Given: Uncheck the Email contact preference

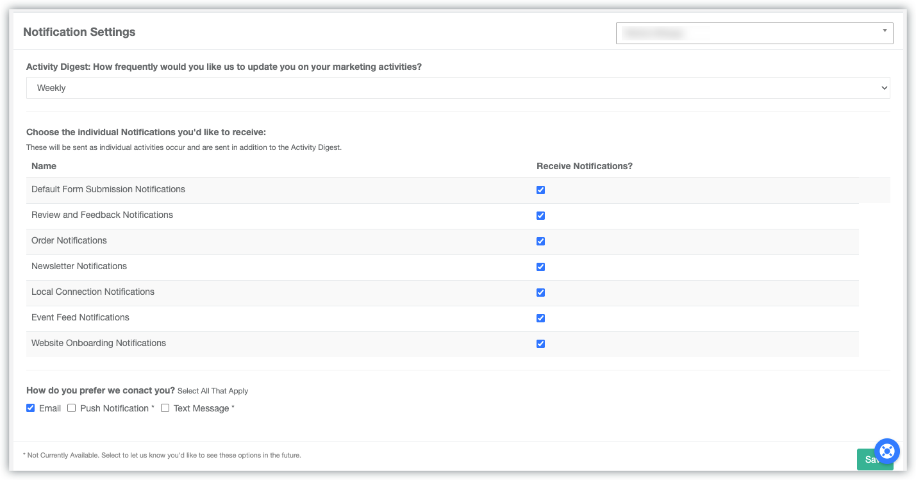Looking at the screenshot, I should pyautogui.click(x=30, y=408).
